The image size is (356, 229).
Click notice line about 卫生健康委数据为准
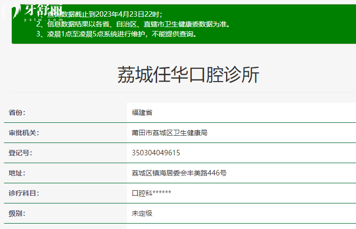133,24
